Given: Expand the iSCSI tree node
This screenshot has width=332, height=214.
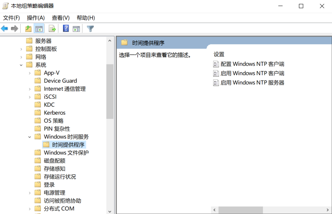Looking at the screenshot, I should coord(30,97).
